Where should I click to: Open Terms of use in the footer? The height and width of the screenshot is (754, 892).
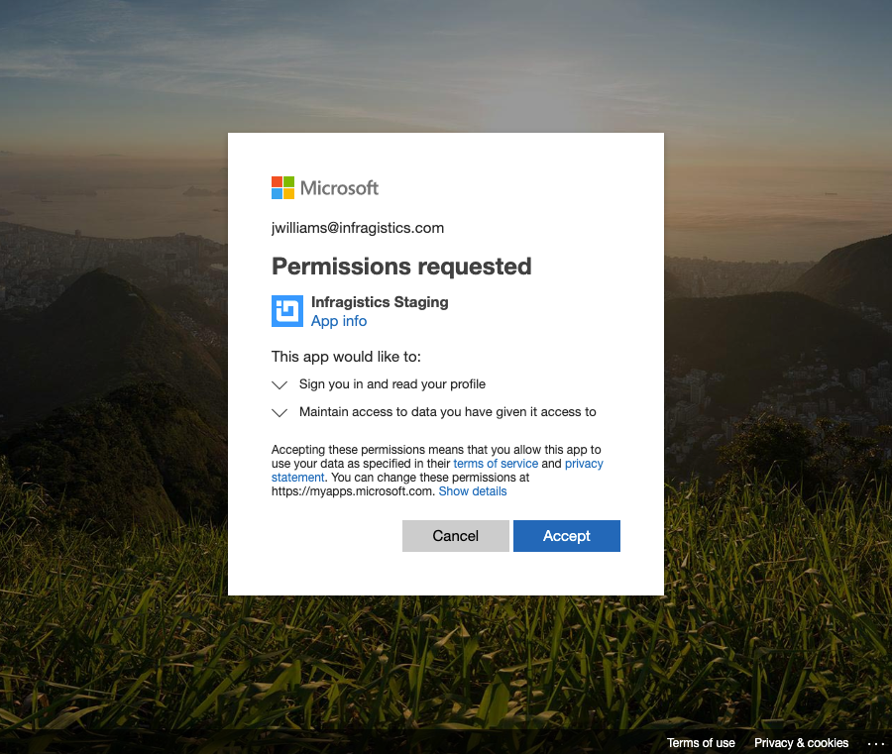[701, 743]
